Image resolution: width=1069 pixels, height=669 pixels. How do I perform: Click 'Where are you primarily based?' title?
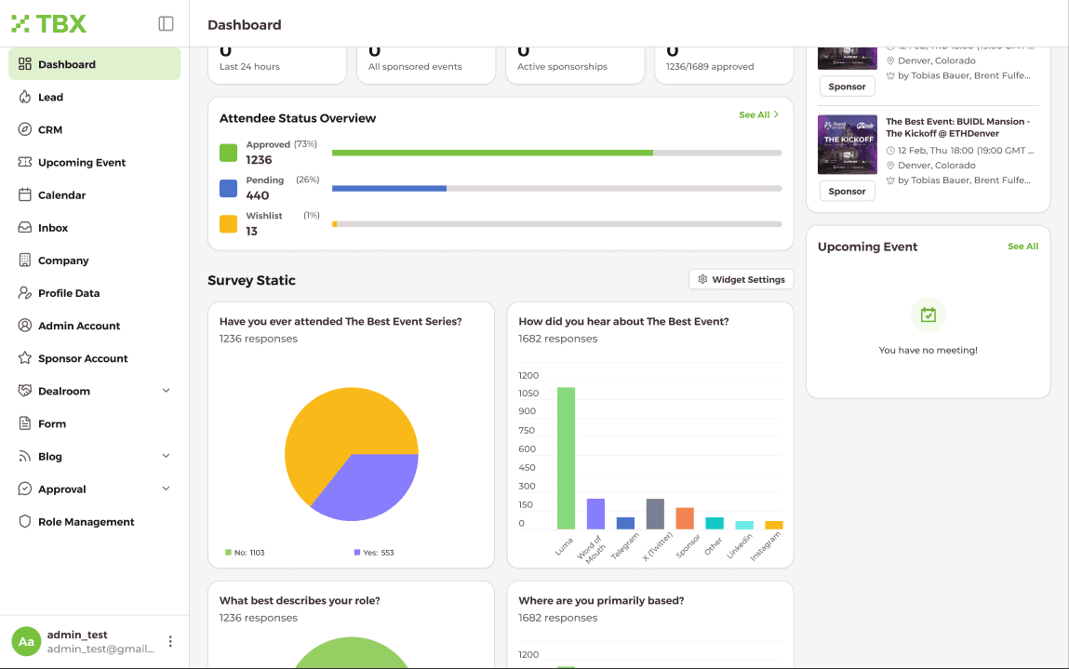coord(601,601)
